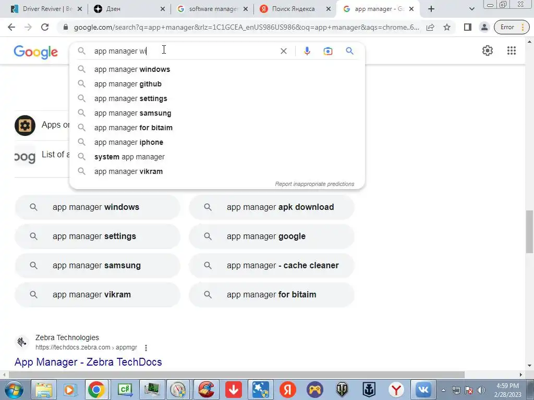The image size is (534, 400).
Task: Select suggestion app manager iphone
Action: coord(217,143)
